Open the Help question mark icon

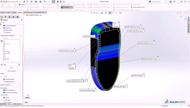pos(174,2)
